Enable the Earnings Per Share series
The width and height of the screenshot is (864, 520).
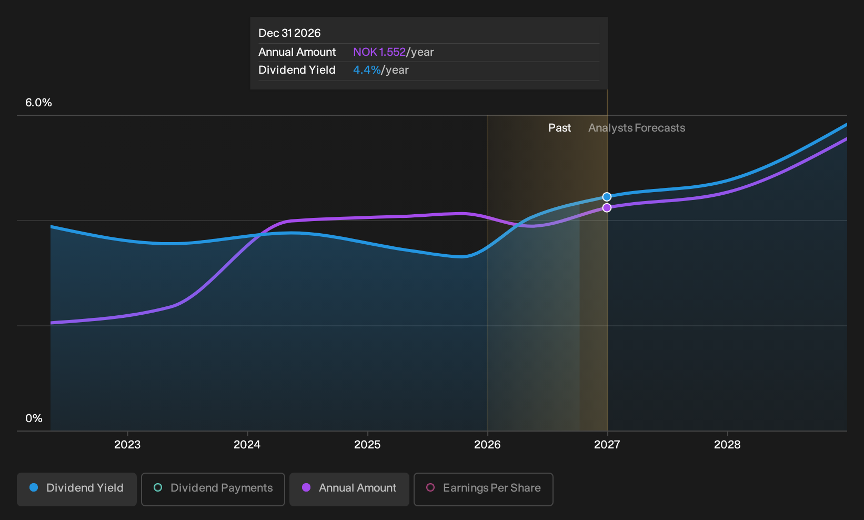pos(484,489)
